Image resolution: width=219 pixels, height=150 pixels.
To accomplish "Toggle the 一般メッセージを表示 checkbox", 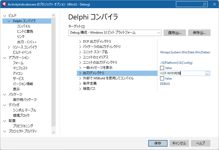I will (162, 68).
